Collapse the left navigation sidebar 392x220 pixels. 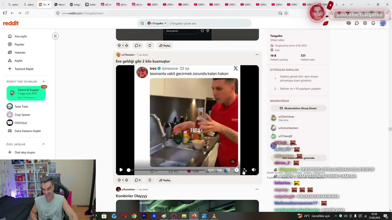pyautogui.click(x=55, y=36)
